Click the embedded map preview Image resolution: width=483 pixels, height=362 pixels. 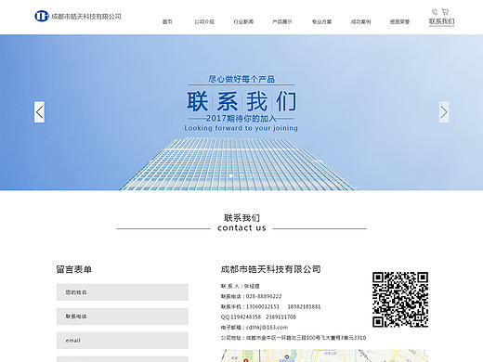(x=324, y=356)
